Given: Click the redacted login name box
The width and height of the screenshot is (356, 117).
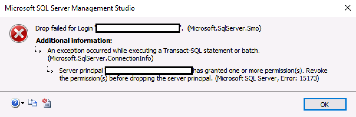Looking at the screenshot, I should [138, 29].
